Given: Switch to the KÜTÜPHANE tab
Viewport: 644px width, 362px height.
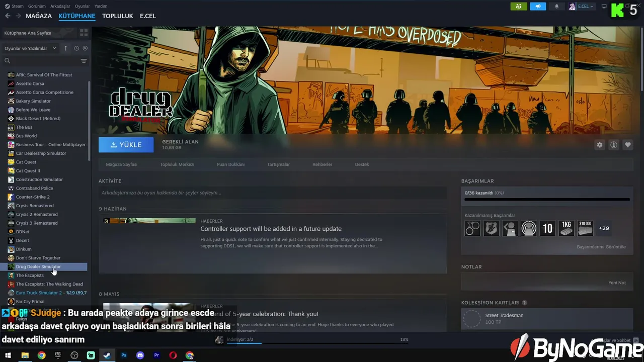Looking at the screenshot, I should pyautogui.click(x=77, y=16).
